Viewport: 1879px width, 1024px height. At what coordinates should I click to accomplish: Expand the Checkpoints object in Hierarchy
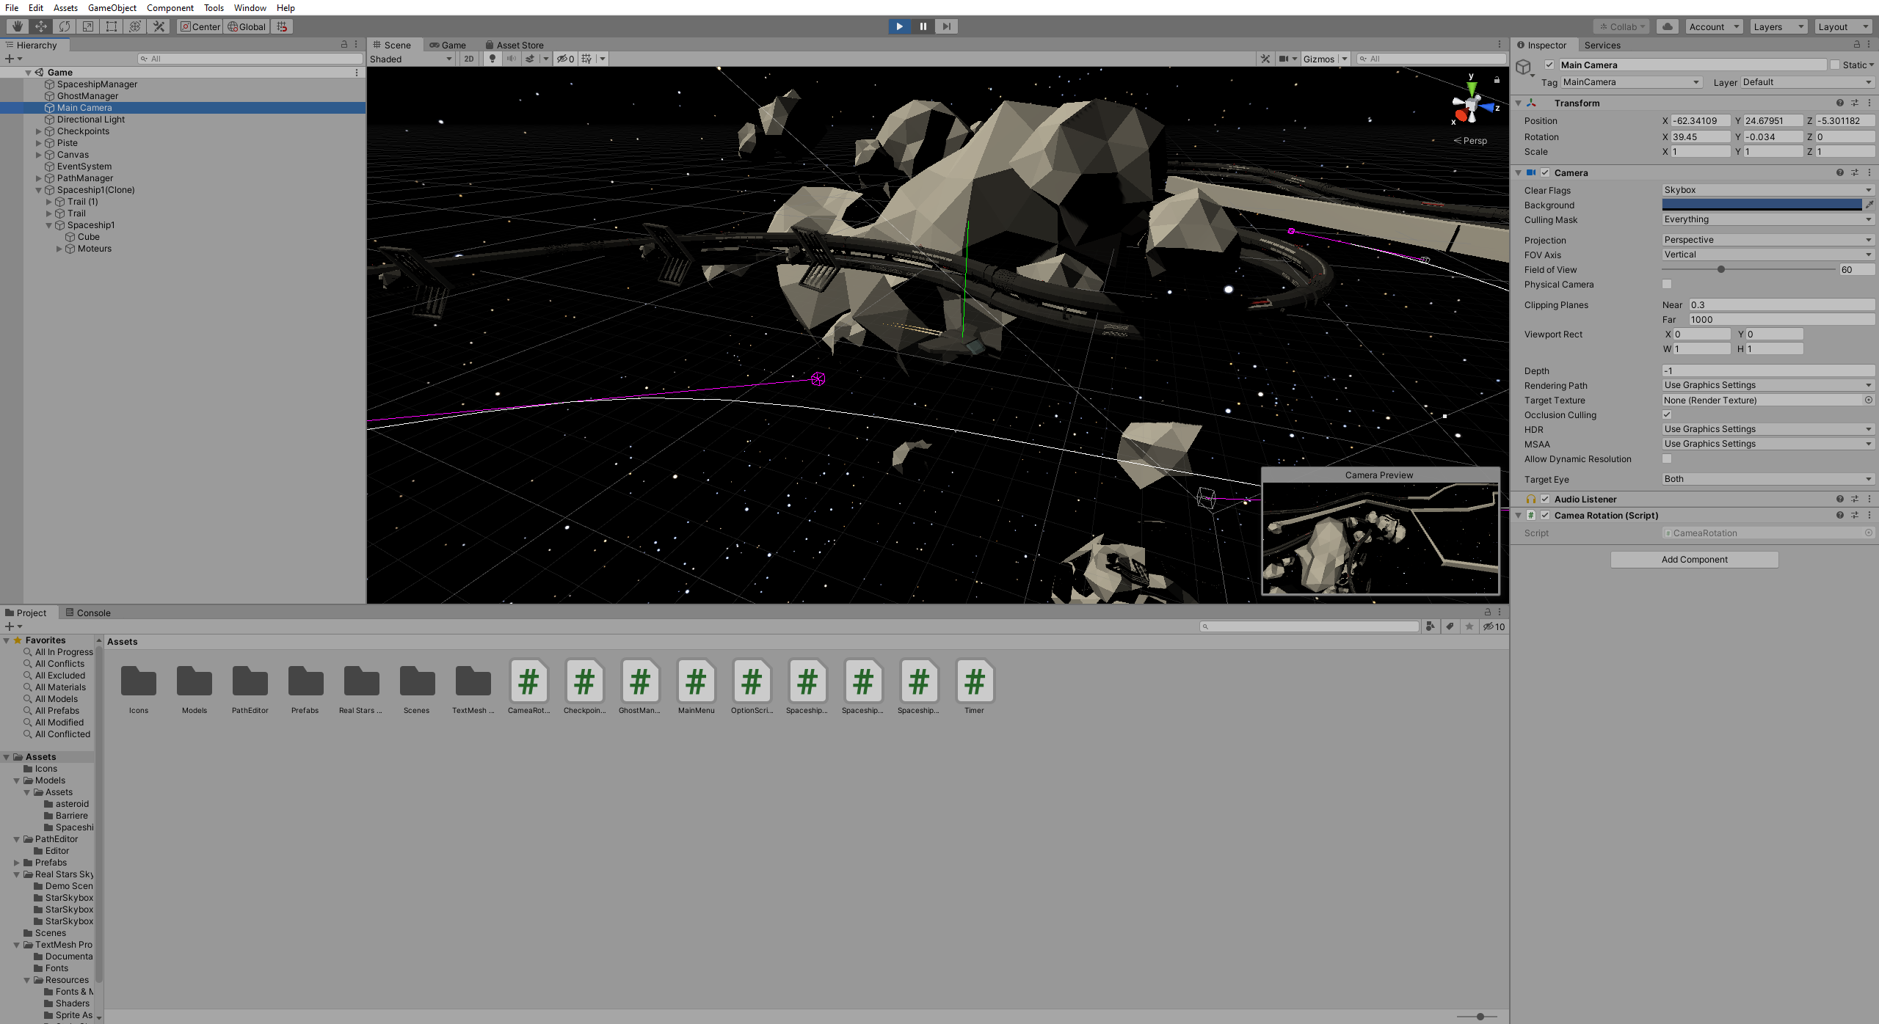pos(38,131)
